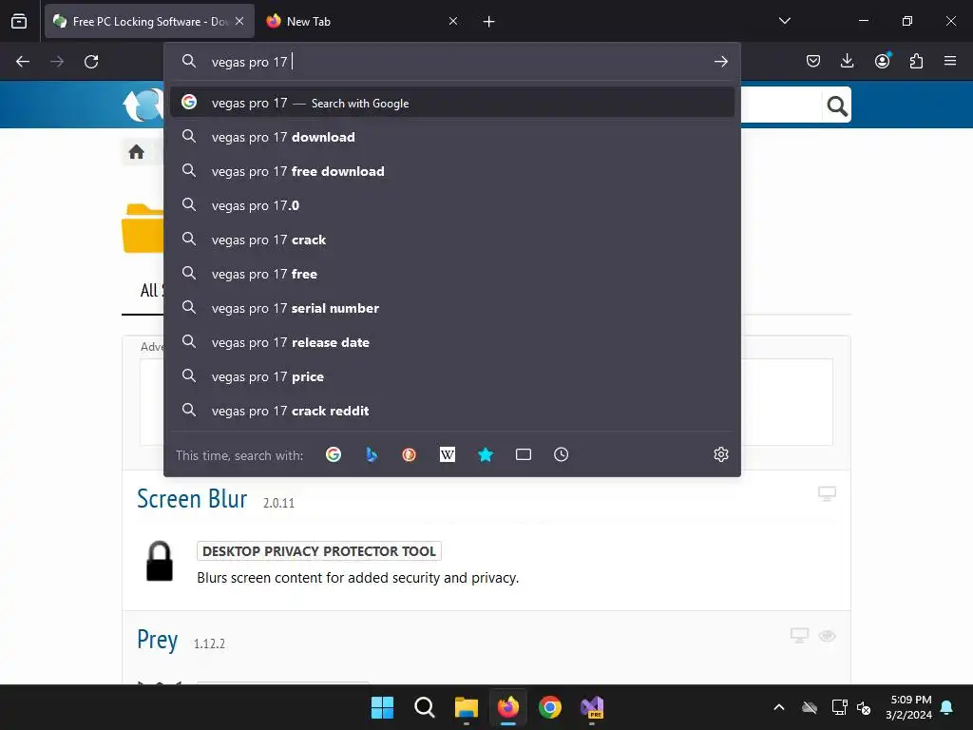This screenshot has width=973, height=730.
Task: Switch to Free PC Locking Software tab
Action: tap(149, 21)
